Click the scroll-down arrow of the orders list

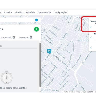click(x=40, y=91)
